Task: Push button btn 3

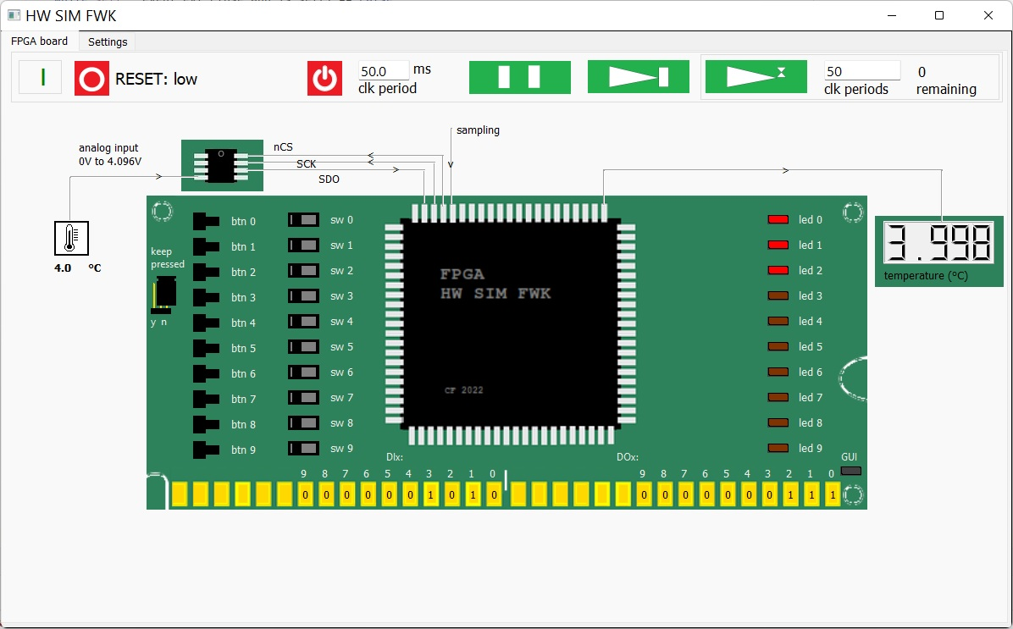Action: 206,298
